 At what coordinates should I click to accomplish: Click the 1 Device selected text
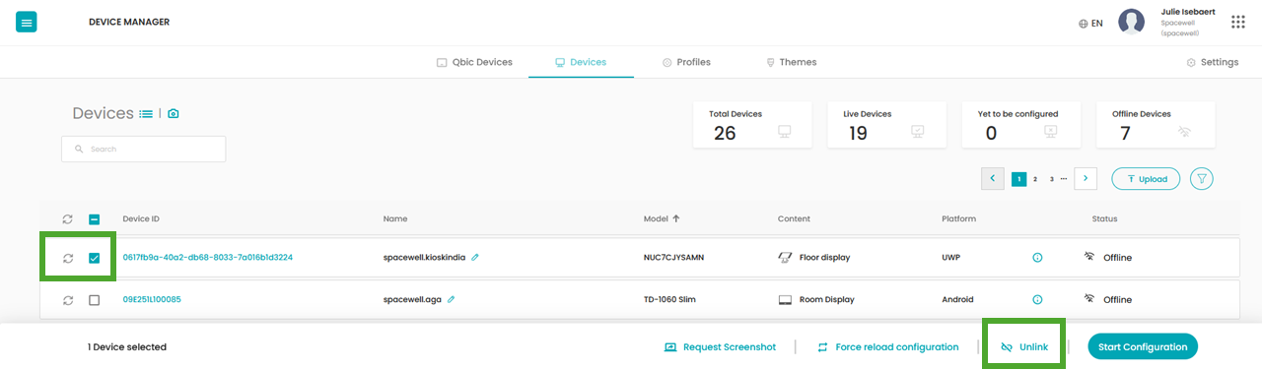pos(127,346)
